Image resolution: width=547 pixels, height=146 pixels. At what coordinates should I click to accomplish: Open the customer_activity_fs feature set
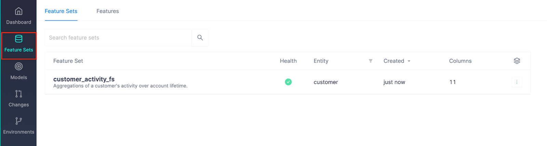point(84,79)
